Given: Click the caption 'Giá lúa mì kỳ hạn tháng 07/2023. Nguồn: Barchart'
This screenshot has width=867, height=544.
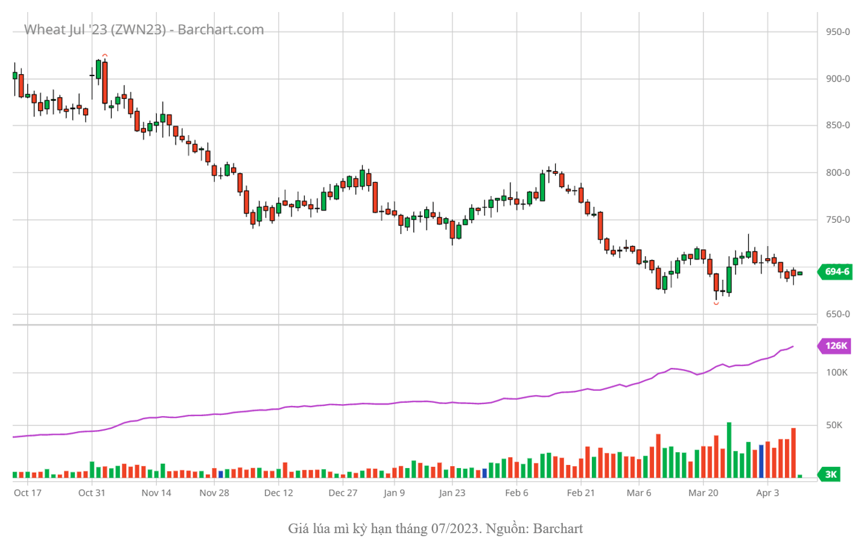Looking at the screenshot, I should click(435, 529).
